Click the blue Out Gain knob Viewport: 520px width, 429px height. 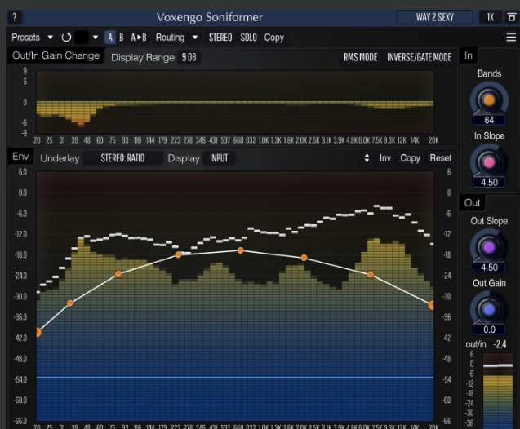[x=489, y=309]
